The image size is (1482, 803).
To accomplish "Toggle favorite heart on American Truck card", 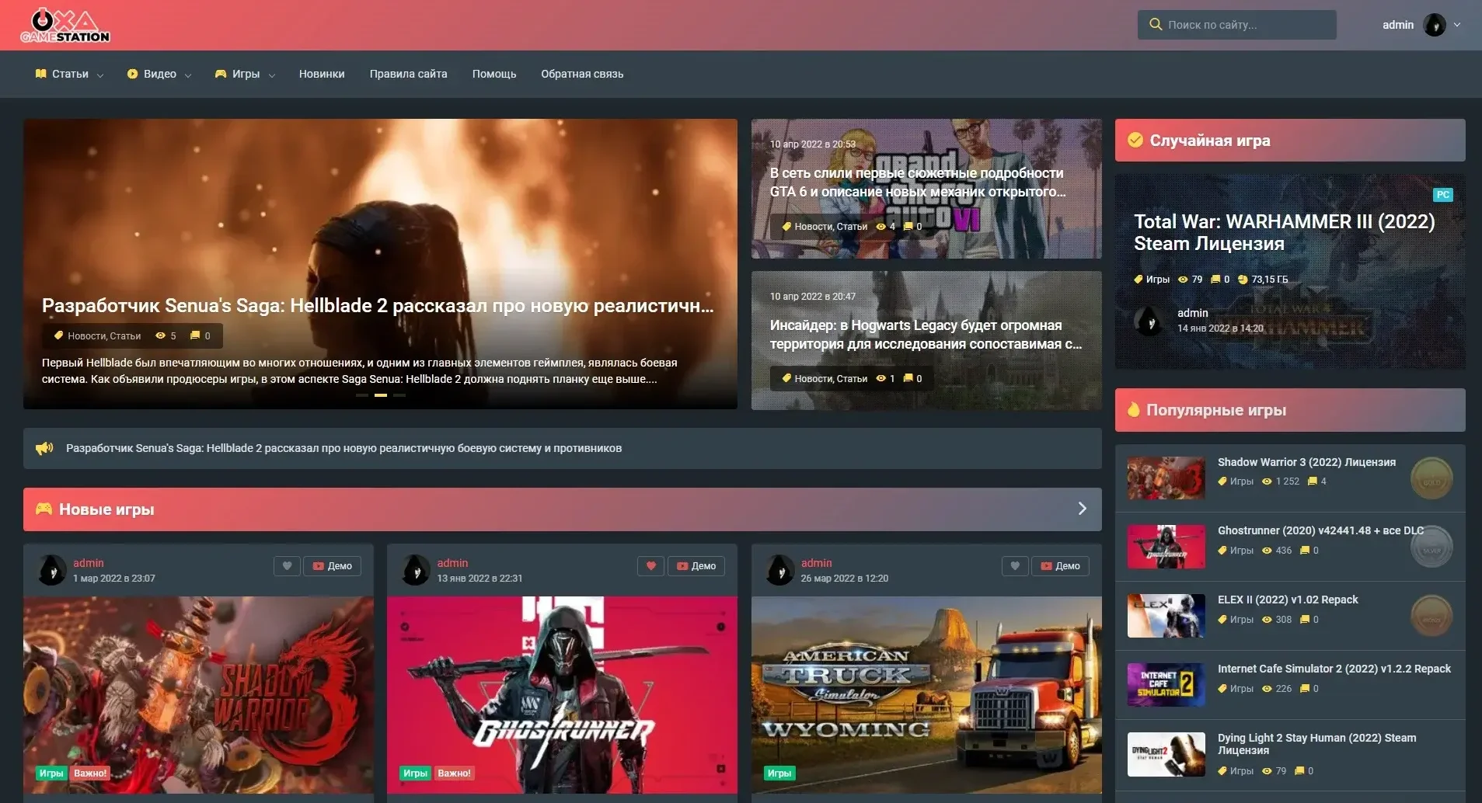I will [1014, 566].
